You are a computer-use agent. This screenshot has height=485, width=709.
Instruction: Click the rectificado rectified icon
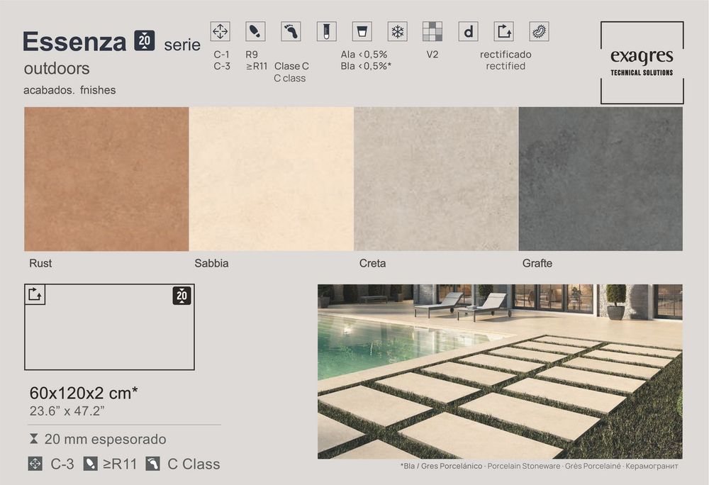coord(503,31)
